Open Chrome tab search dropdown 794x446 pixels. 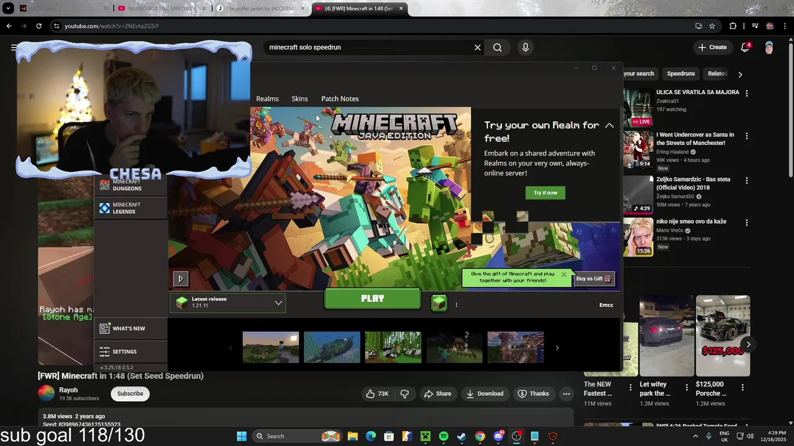pyautogui.click(x=9, y=9)
